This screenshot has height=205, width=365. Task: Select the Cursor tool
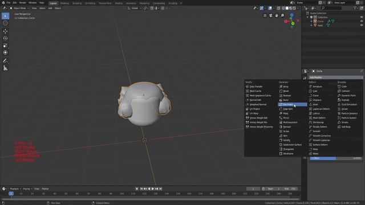pos(5,23)
